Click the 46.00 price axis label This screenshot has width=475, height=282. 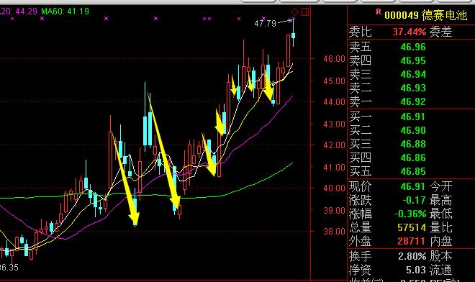(x=334, y=59)
